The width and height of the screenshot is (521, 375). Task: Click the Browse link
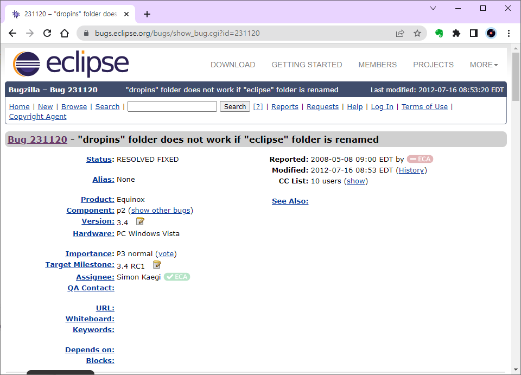(74, 106)
